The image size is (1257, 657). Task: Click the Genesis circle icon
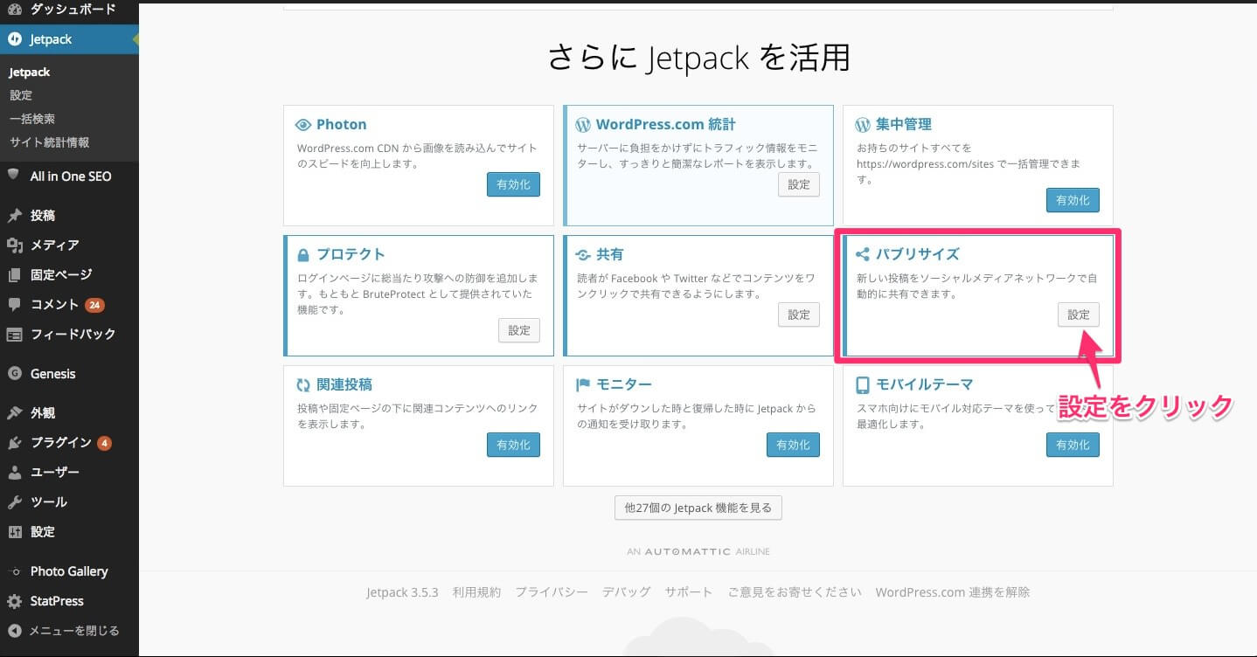pyautogui.click(x=14, y=373)
